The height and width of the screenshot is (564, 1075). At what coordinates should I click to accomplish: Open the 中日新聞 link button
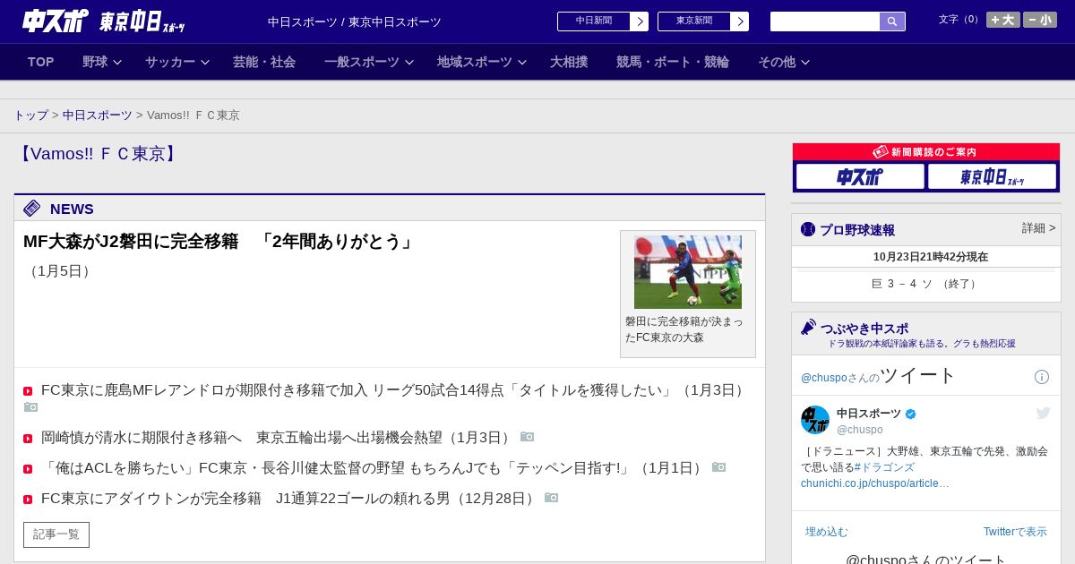594,21
